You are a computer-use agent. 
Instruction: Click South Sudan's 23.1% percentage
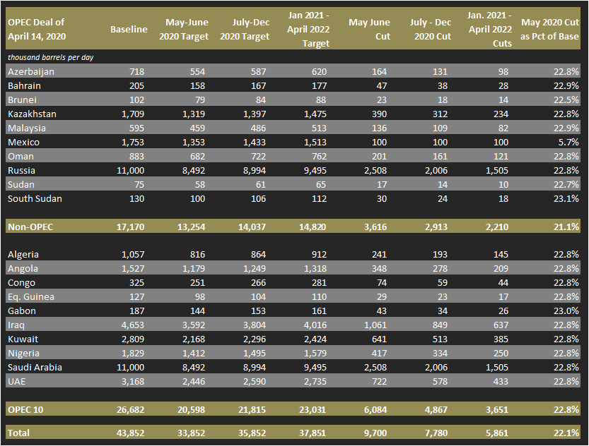pyautogui.click(x=566, y=198)
